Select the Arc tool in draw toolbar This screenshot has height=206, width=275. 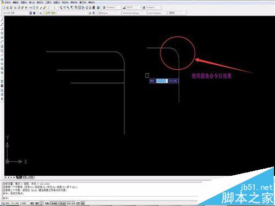(x=2, y=42)
